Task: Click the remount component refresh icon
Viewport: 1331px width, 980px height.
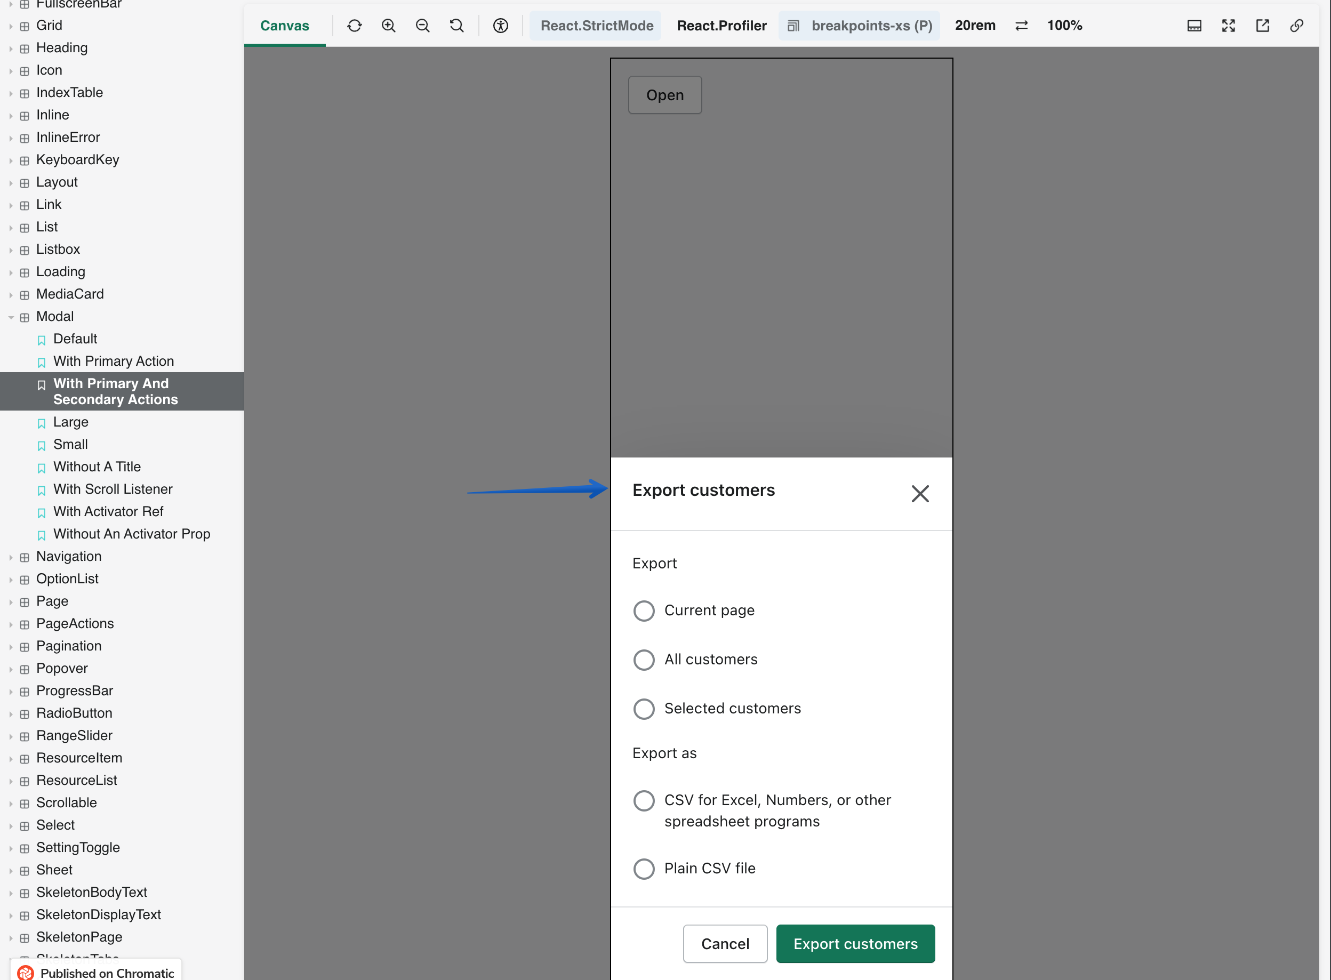Action: [354, 26]
